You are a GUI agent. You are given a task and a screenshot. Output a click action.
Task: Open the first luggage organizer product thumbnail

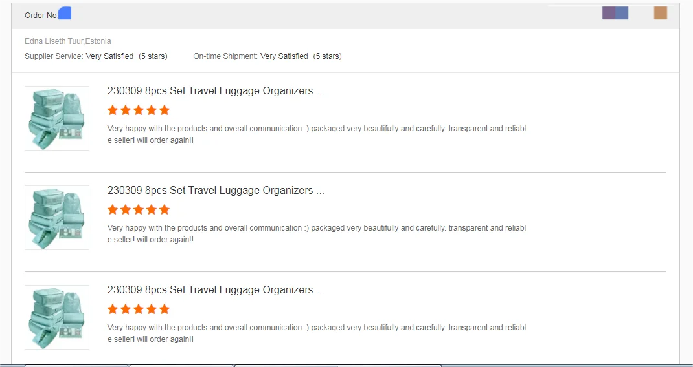coord(57,118)
